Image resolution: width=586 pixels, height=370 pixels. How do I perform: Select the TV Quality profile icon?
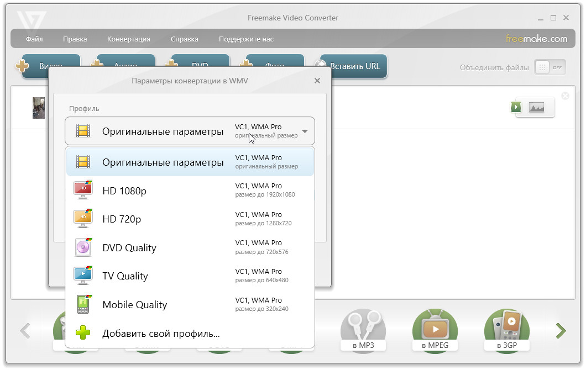coord(83,276)
